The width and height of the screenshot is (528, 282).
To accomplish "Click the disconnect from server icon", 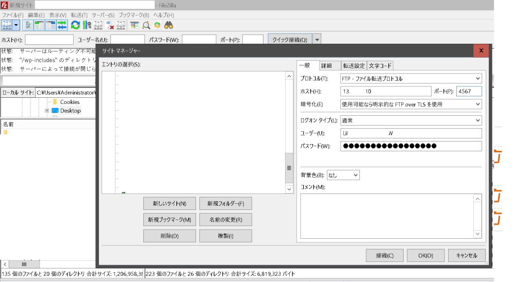I will click(110, 25).
